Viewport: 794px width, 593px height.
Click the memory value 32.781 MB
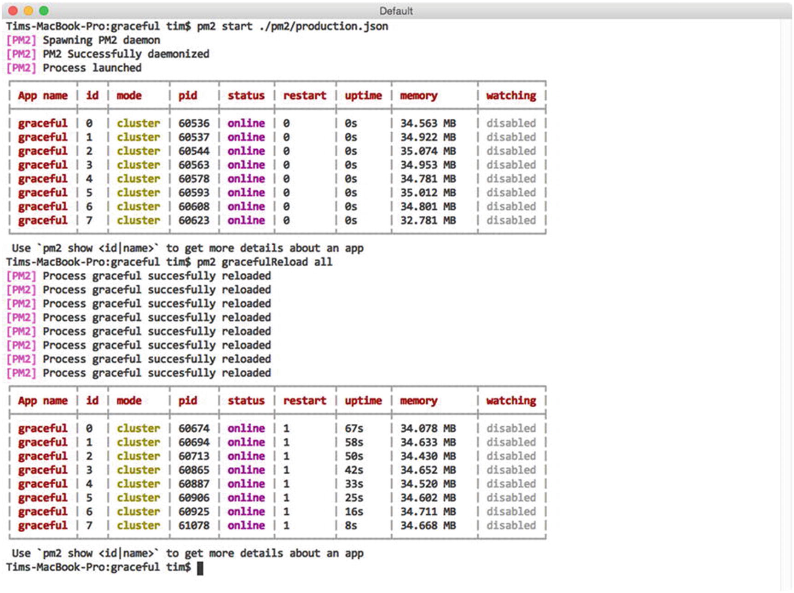[x=428, y=220]
